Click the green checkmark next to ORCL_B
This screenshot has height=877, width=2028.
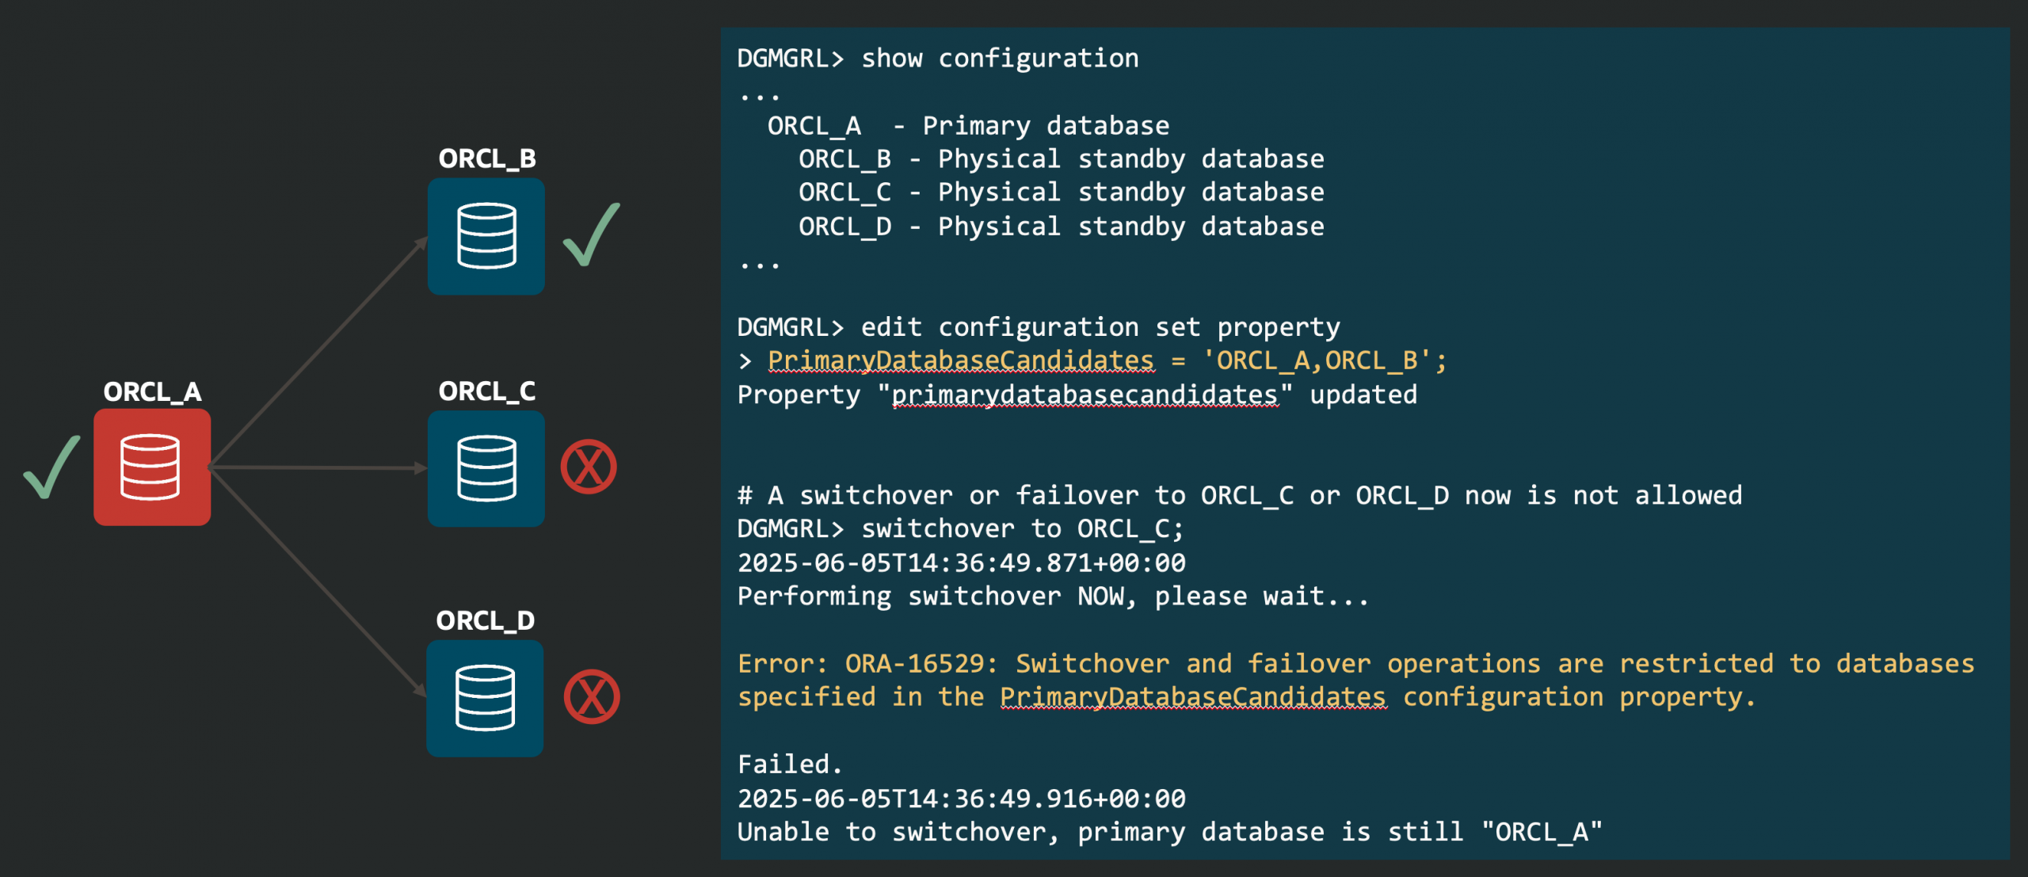(591, 235)
